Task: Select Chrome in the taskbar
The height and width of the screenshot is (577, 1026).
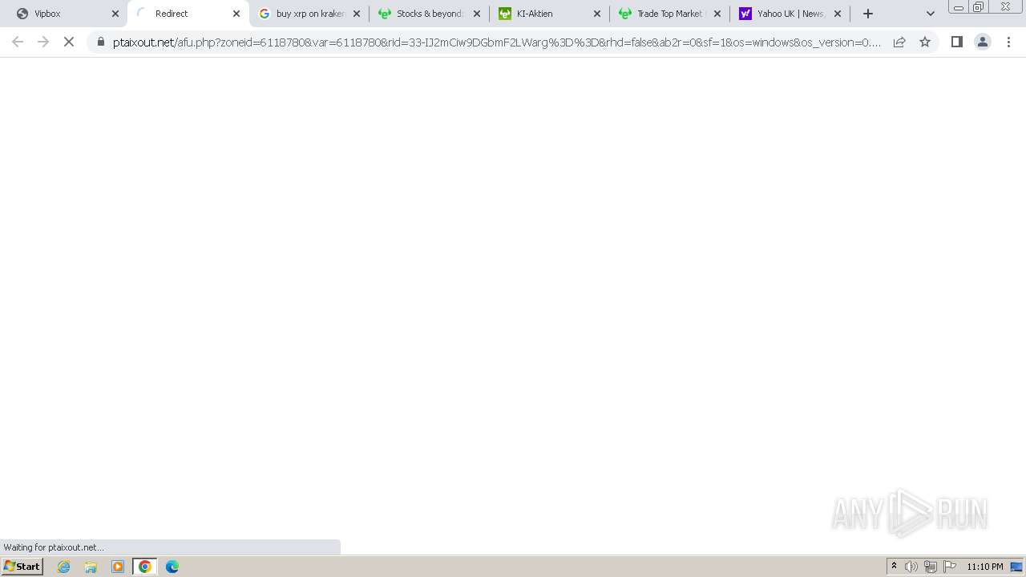Action: [x=145, y=567]
